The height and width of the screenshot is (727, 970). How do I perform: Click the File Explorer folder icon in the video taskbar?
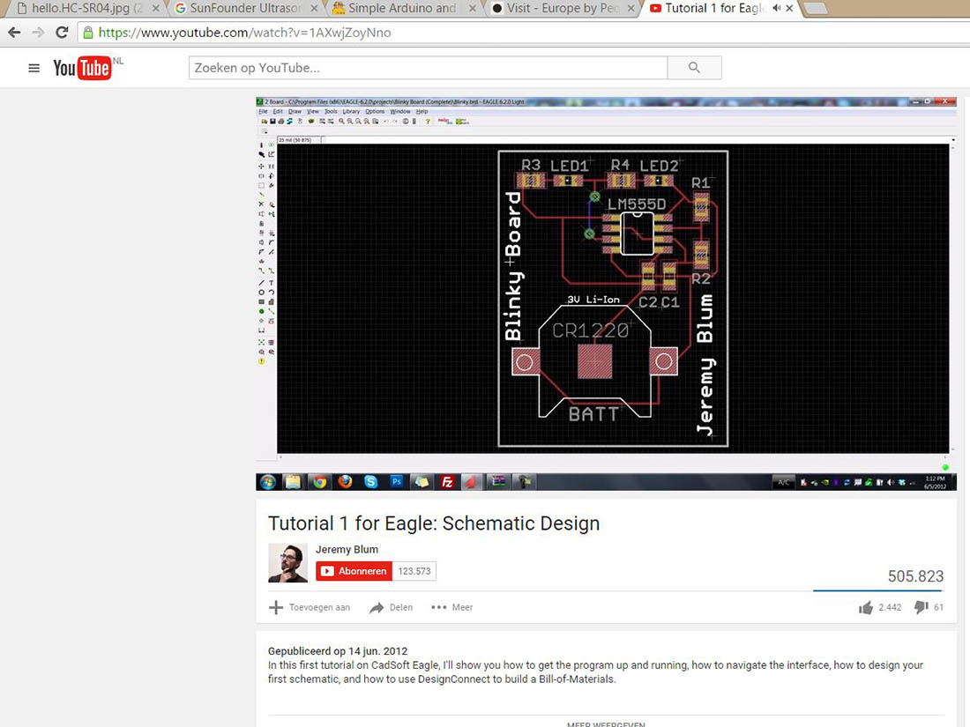pyautogui.click(x=294, y=482)
